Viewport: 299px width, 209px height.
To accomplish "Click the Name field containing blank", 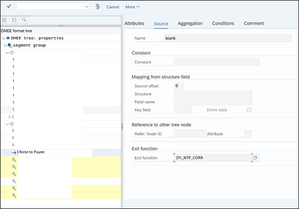I will tap(228, 38).
